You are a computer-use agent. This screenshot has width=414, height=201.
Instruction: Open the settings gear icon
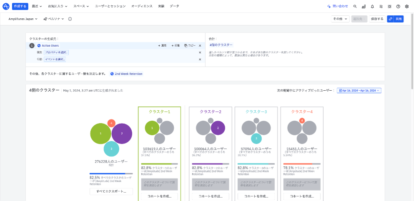pos(406,7)
